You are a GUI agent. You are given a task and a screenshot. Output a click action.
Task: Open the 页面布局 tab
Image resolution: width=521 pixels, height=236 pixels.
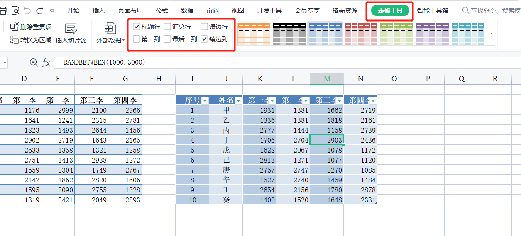[130, 10]
